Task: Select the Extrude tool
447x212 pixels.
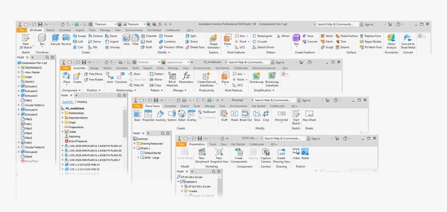Action: 55,40
